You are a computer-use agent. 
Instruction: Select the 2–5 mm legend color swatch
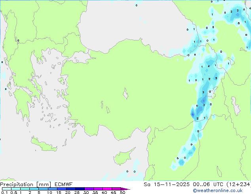pos(34,189)
